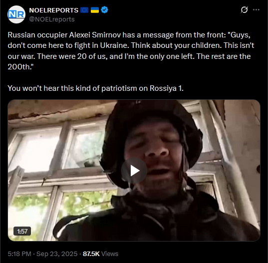Open the NOELREPORTS display name link
This screenshot has width=268, height=263.
pos(54,10)
